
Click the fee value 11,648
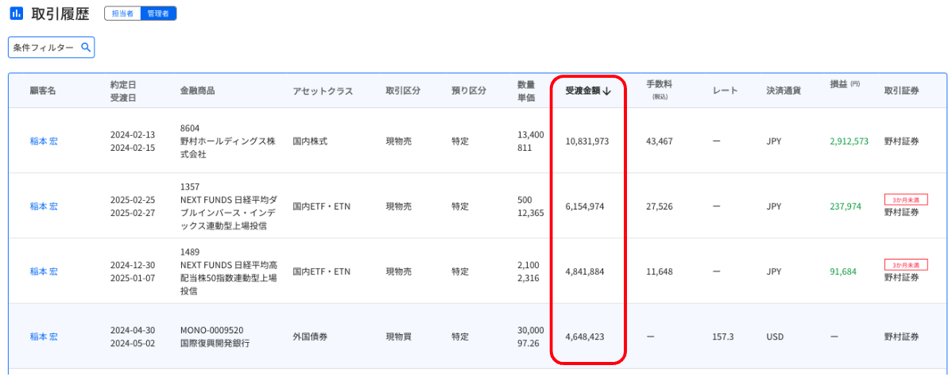[660, 271]
